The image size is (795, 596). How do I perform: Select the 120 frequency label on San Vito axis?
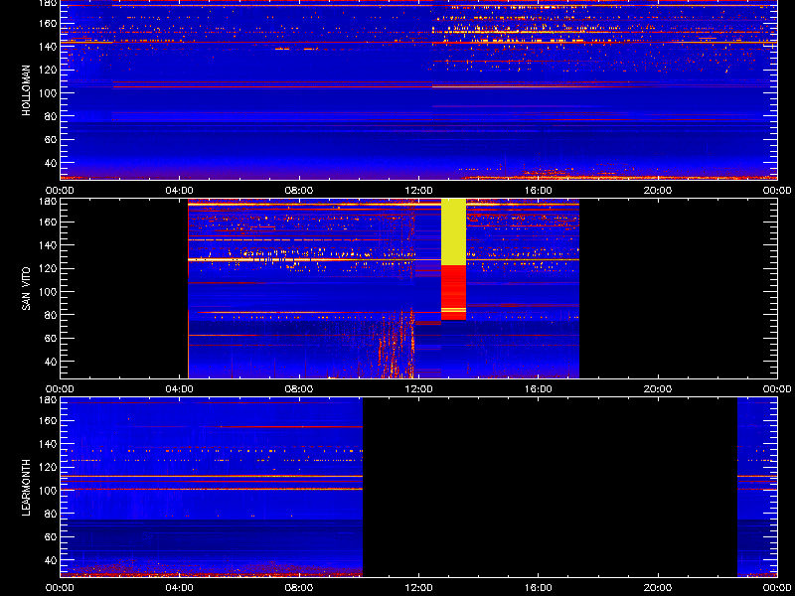click(48, 268)
